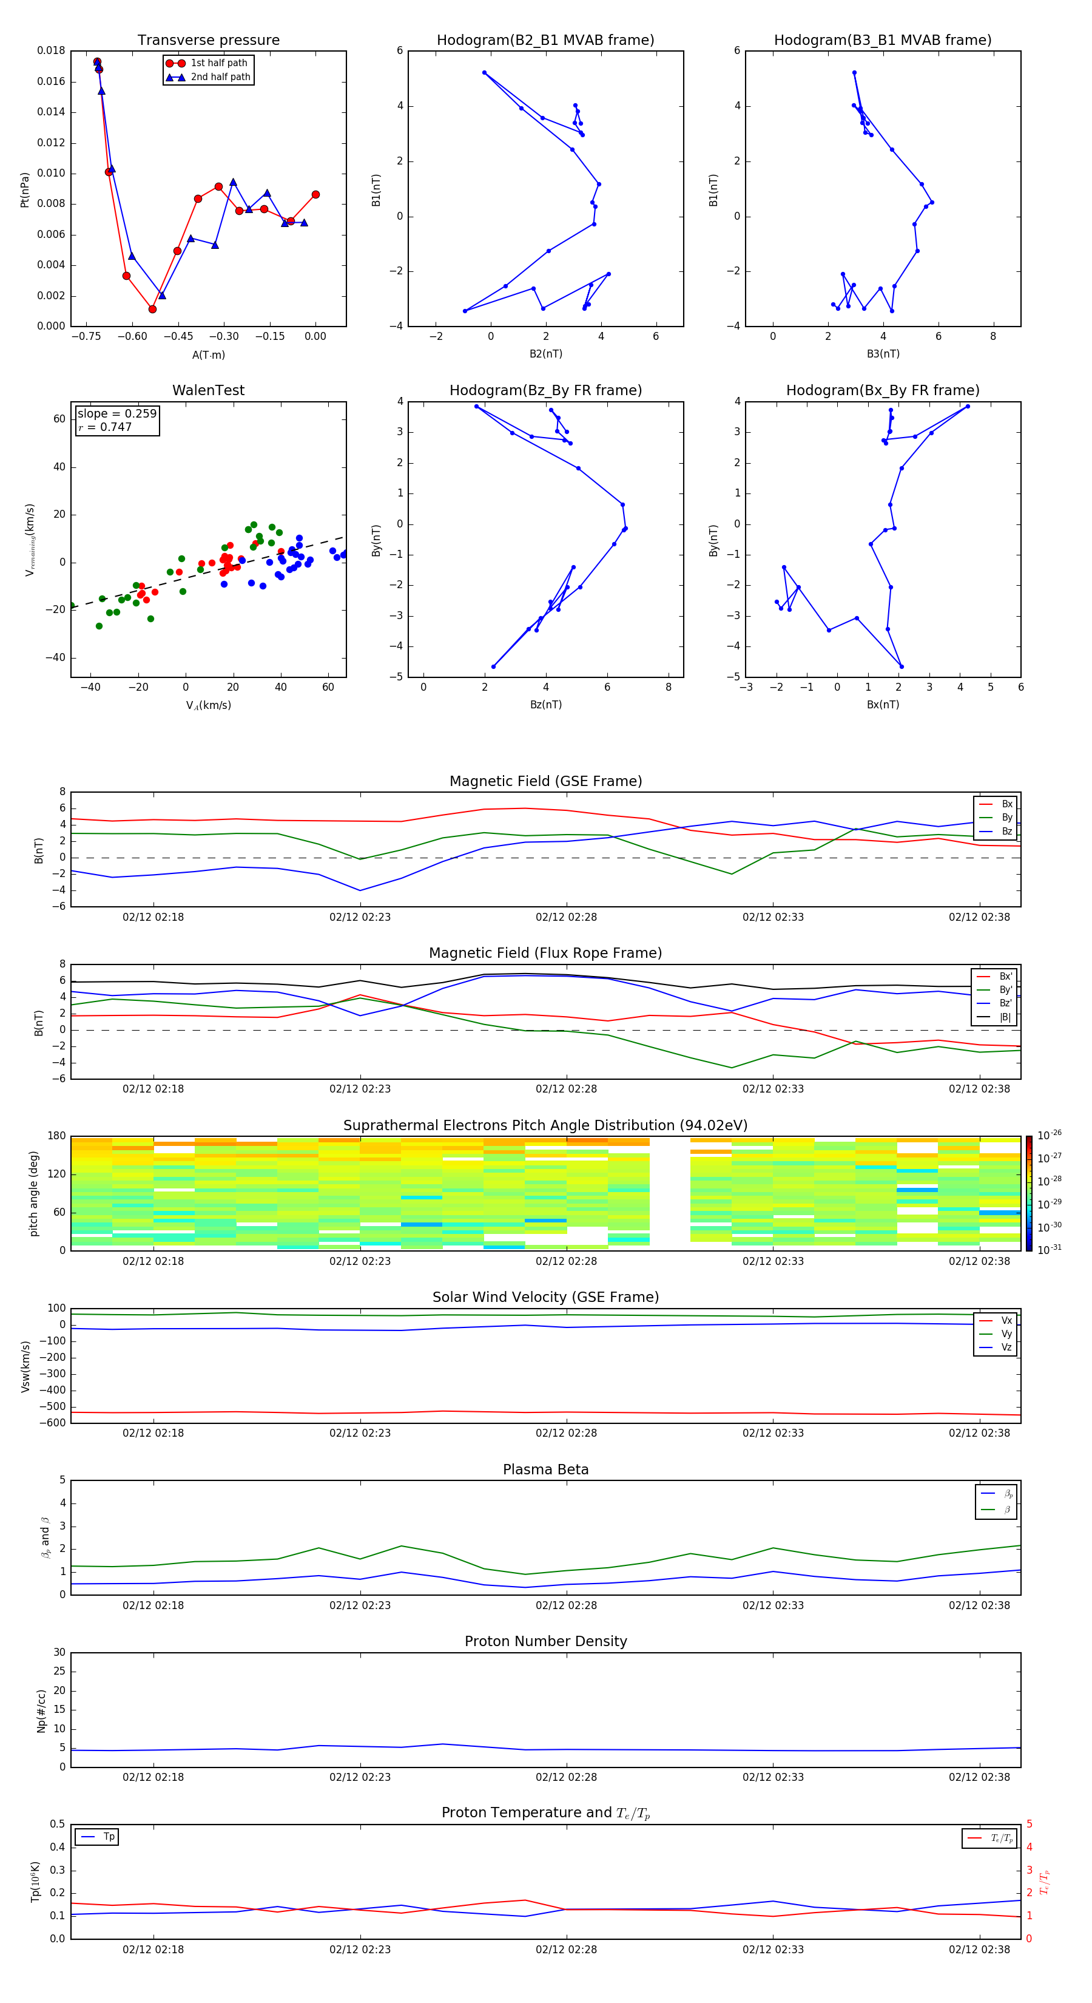The width and height of the screenshot is (1092, 2003).
Task: Click the "B3(nT)" x-axis label
Action: pos(883,354)
